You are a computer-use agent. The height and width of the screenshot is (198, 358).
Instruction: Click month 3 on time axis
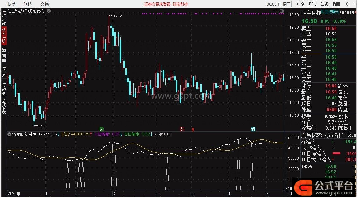114,194
